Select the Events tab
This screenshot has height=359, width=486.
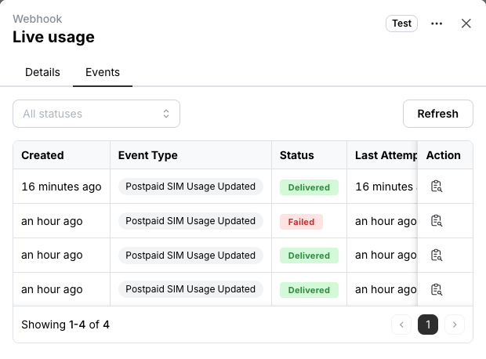click(x=103, y=72)
